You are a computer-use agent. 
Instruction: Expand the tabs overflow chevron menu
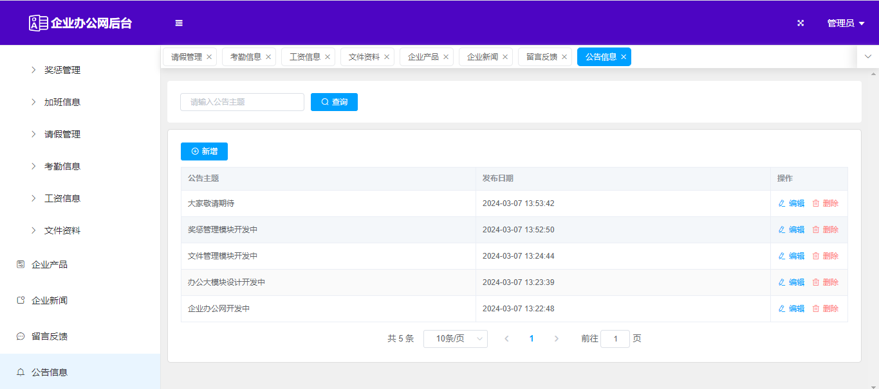(x=867, y=56)
